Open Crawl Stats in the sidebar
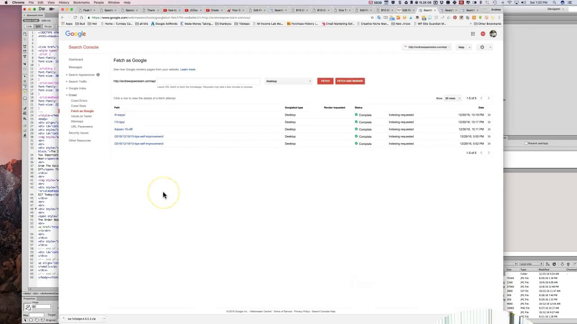 coord(78,106)
